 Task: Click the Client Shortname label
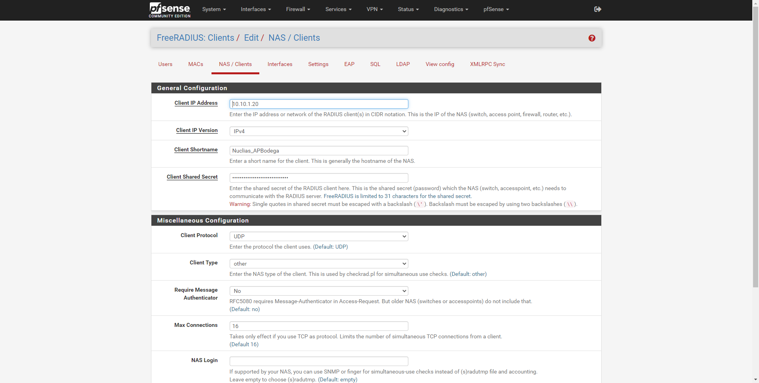[196, 149]
